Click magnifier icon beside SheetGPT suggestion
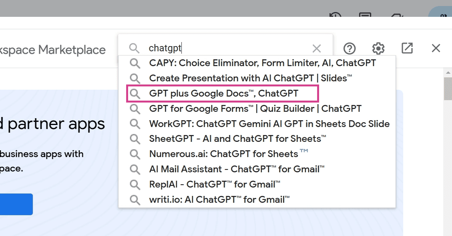This screenshot has width=452, height=236. click(135, 139)
